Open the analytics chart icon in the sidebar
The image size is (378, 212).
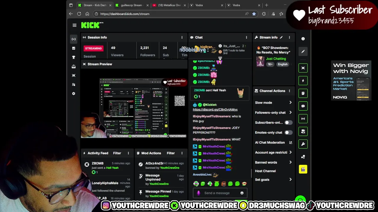[x=74, y=48]
